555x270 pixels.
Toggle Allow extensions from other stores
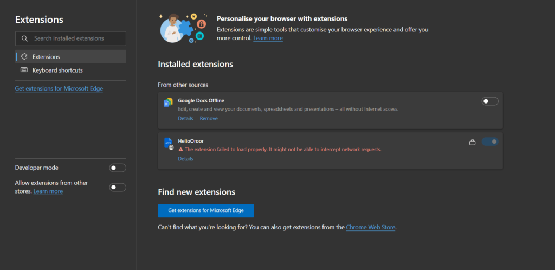[117, 187]
